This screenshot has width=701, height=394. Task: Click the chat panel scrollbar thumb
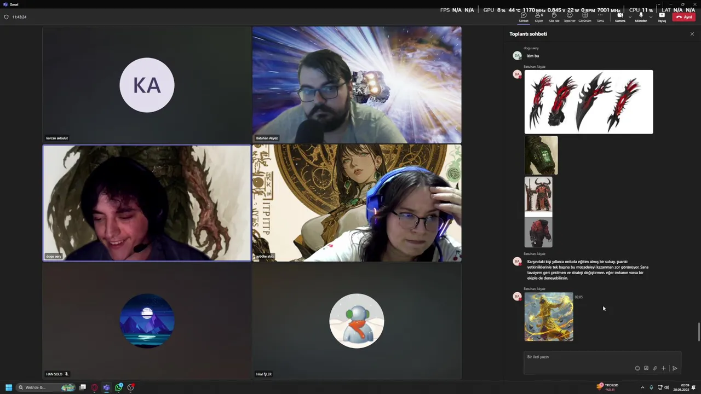(x=698, y=332)
